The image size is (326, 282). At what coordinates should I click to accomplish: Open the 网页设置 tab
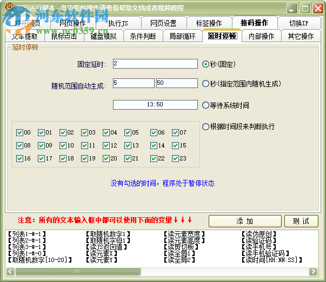pyautogui.click(x=163, y=23)
